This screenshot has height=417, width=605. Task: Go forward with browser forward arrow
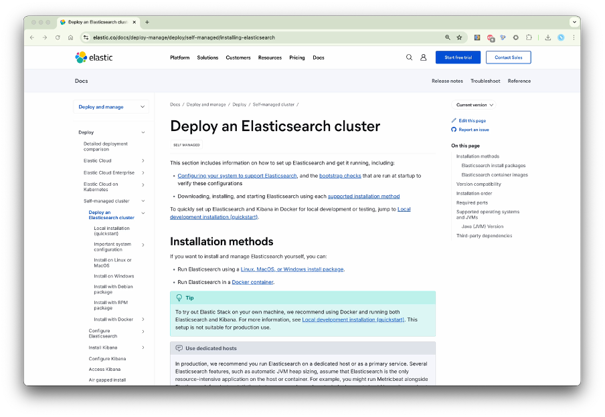(45, 37)
